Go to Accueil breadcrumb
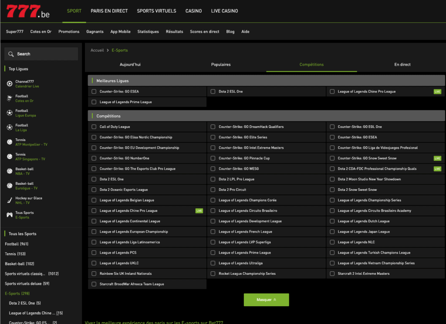Image resolution: width=446 pixels, height=324 pixels. 97,50
